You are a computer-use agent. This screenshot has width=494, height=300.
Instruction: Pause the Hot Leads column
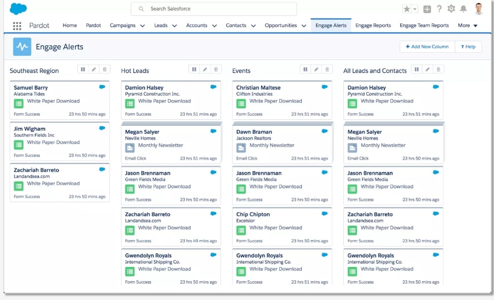coord(194,70)
